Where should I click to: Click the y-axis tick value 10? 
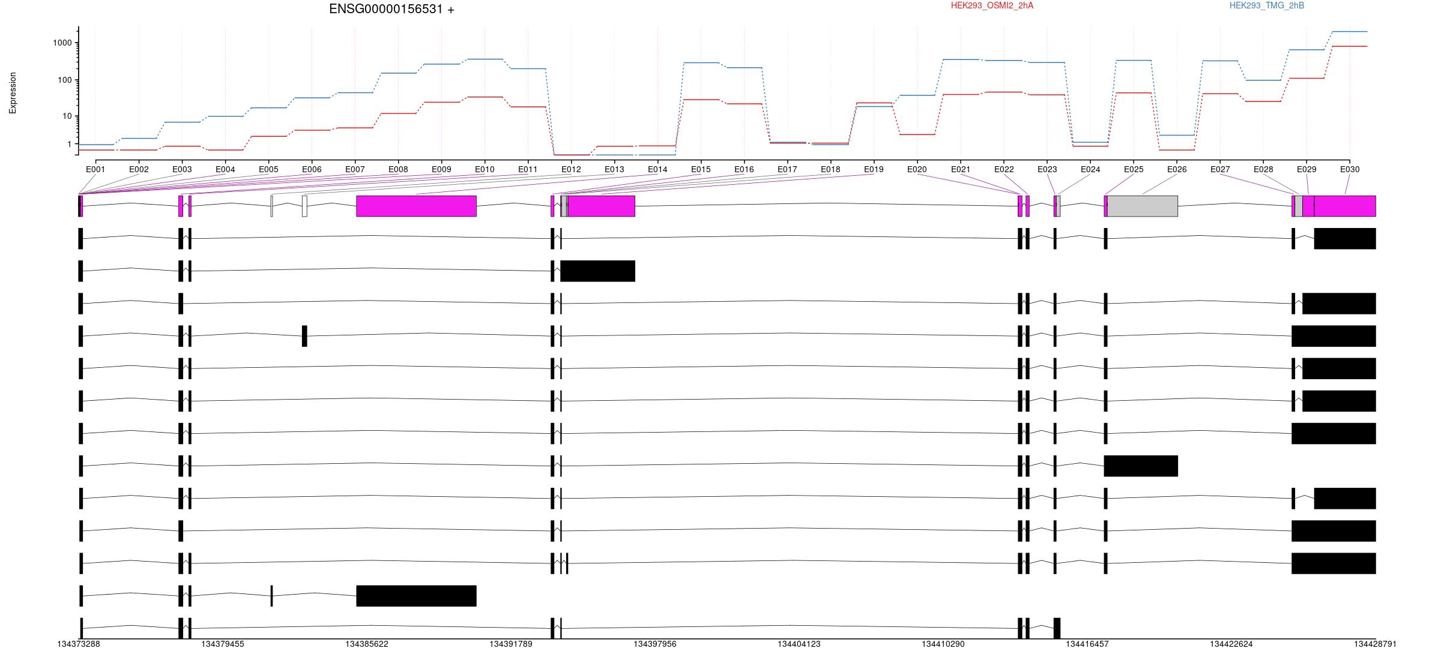click(x=67, y=116)
